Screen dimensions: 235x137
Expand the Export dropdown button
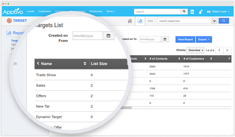click(x=204, y=40)
